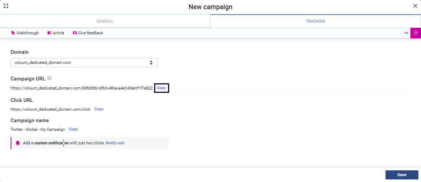The width and height of the screenshot is (421, 182).
Task: Select the TRACKING tab
Action: pos(316,21)
